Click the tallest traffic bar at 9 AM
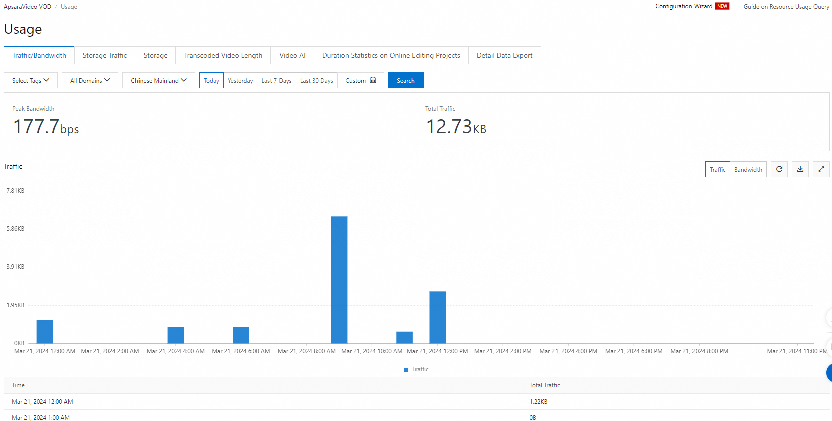 339,280
